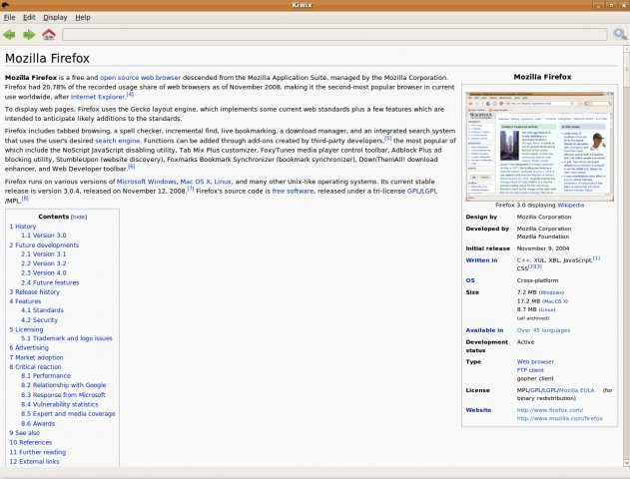Go to '8.4 Vulnerability statistics'

[60, 404]
